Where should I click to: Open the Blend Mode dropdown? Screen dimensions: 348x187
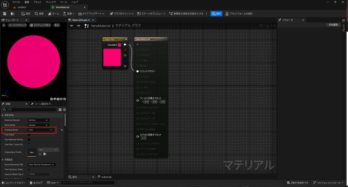tap(38, 125)
